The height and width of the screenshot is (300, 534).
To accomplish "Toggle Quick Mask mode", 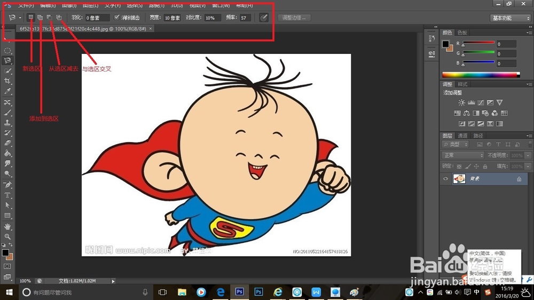I will point(7,266).
